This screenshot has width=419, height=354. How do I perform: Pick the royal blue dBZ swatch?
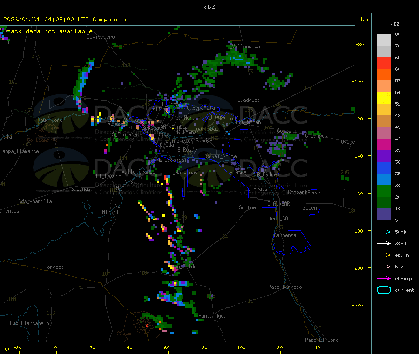(x=384, y=167)
